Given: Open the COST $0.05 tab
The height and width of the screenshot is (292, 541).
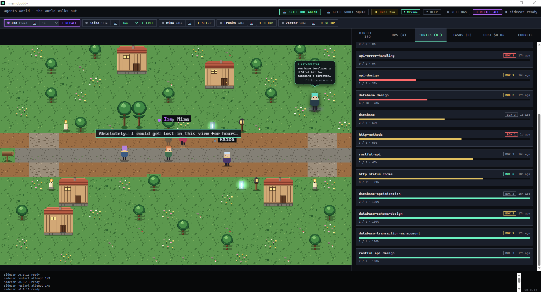Looking at the screenshot, I should click(x=494, y=35).
